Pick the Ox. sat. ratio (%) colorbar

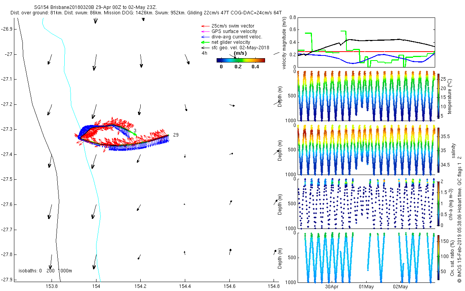coord(439,258)
